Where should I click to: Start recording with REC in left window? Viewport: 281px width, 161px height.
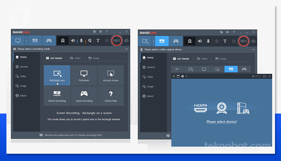(x=117, y=41)
